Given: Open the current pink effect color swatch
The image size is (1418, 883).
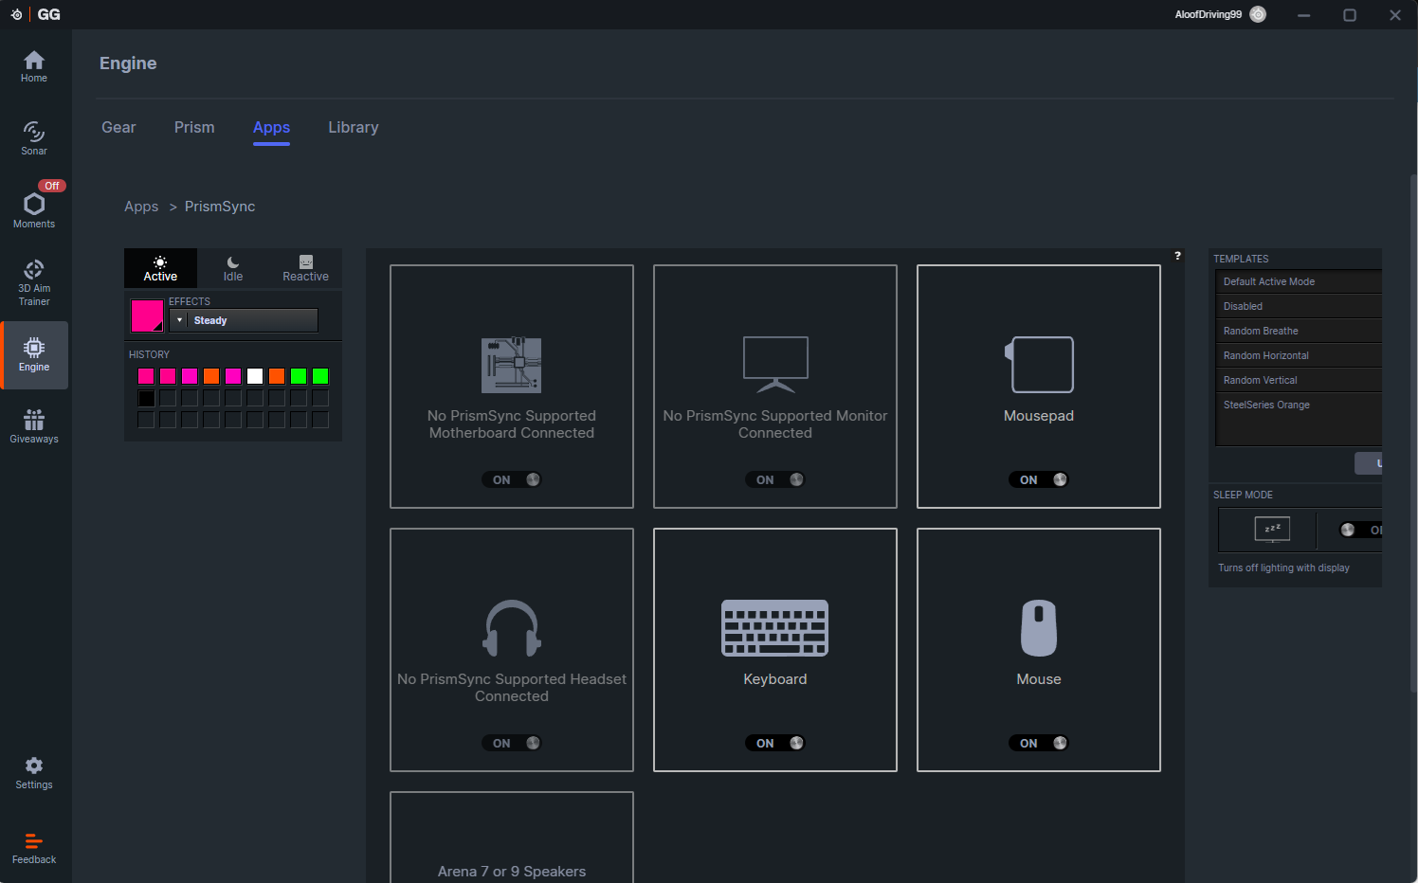Looking at the screenshot, I should coord(147,315).
